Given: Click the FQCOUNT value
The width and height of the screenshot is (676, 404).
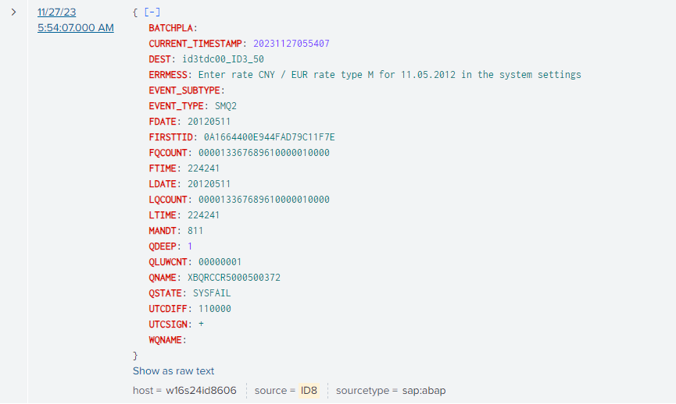Looking at the screenshot, I should click(263, 153).
